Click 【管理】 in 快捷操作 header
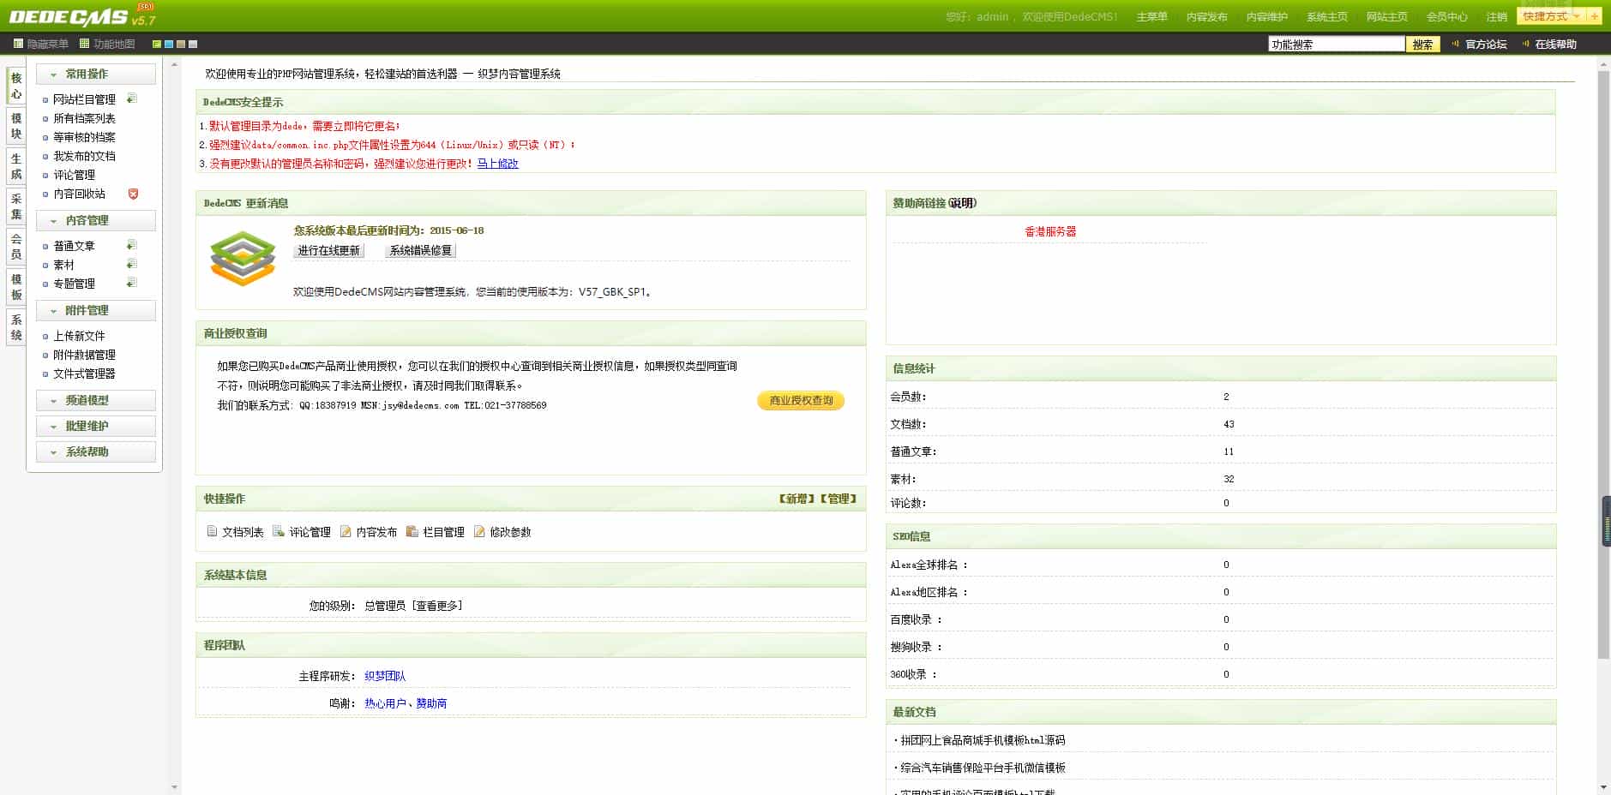This screenshot has width=1611, height=795. click(x=838, y=499)
